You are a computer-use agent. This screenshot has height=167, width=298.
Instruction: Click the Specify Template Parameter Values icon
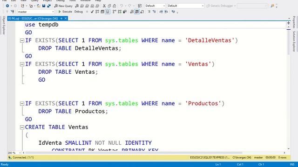pyautogui.click(x=173, y=12)
